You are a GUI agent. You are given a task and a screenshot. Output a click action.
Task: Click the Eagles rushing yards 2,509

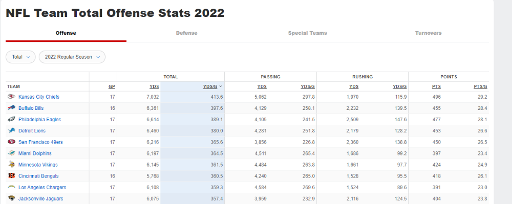(352, 119)
